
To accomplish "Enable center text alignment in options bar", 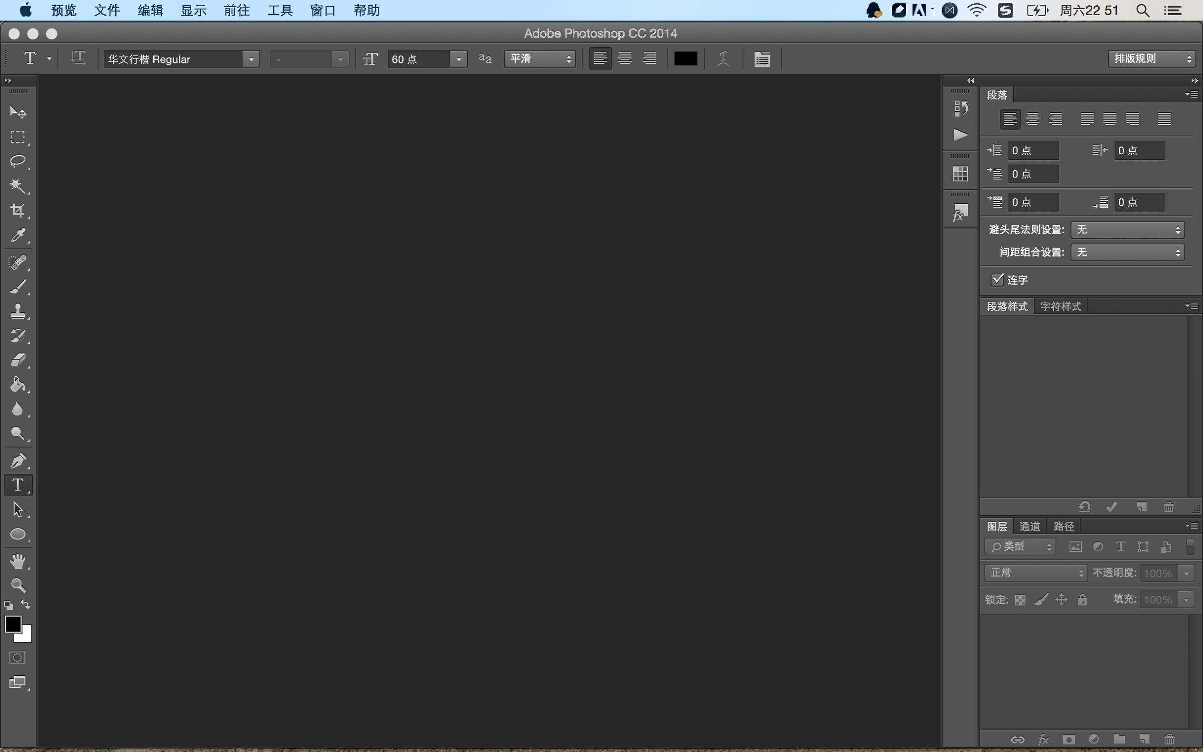I will click(x=625, y=59).
